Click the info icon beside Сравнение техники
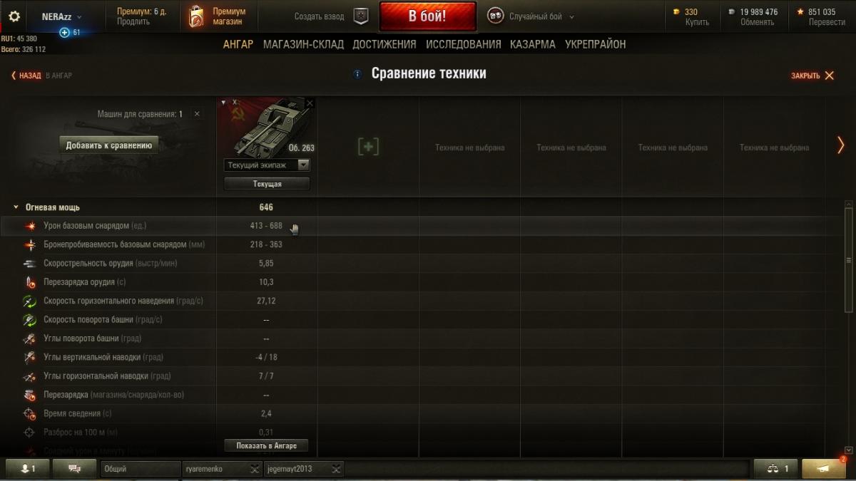 point(357,74)
